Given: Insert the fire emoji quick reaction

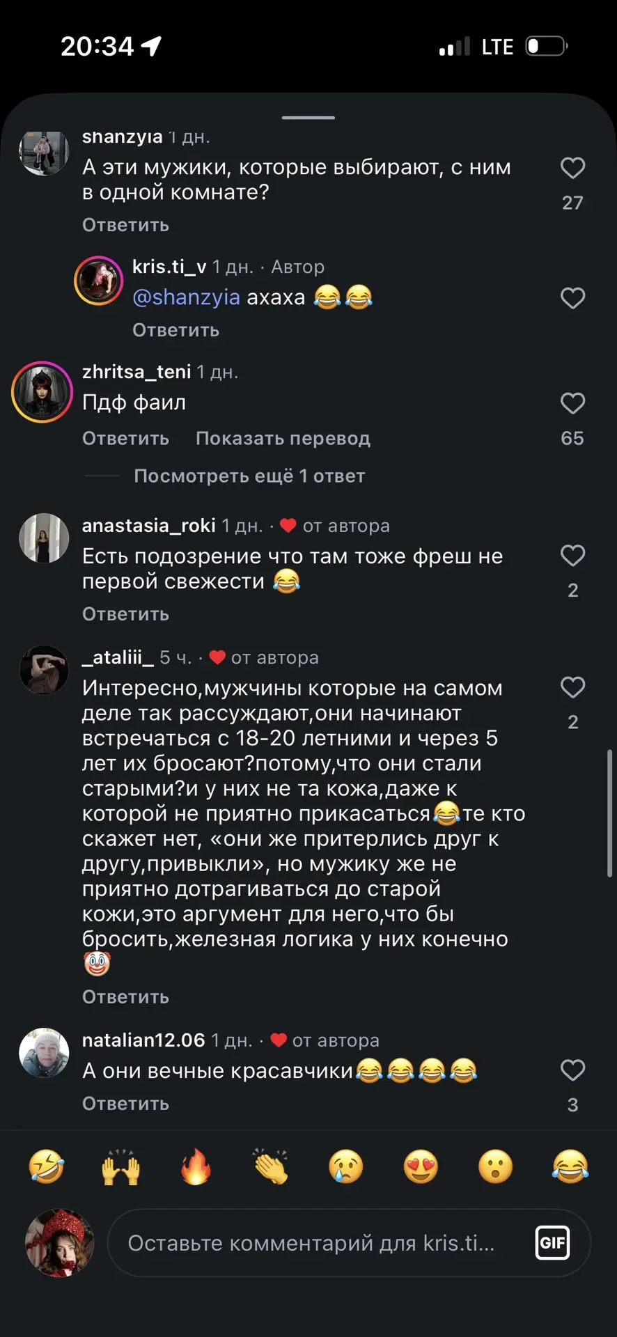Looking at the screenshot, I should [x=196, y=1166].
